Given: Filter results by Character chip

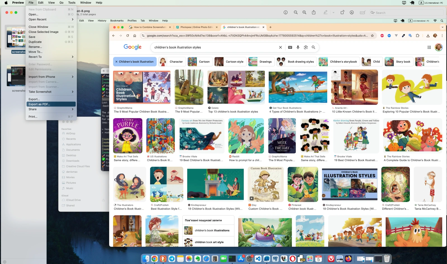Looking at the screenshot, I should click(172, 62).
